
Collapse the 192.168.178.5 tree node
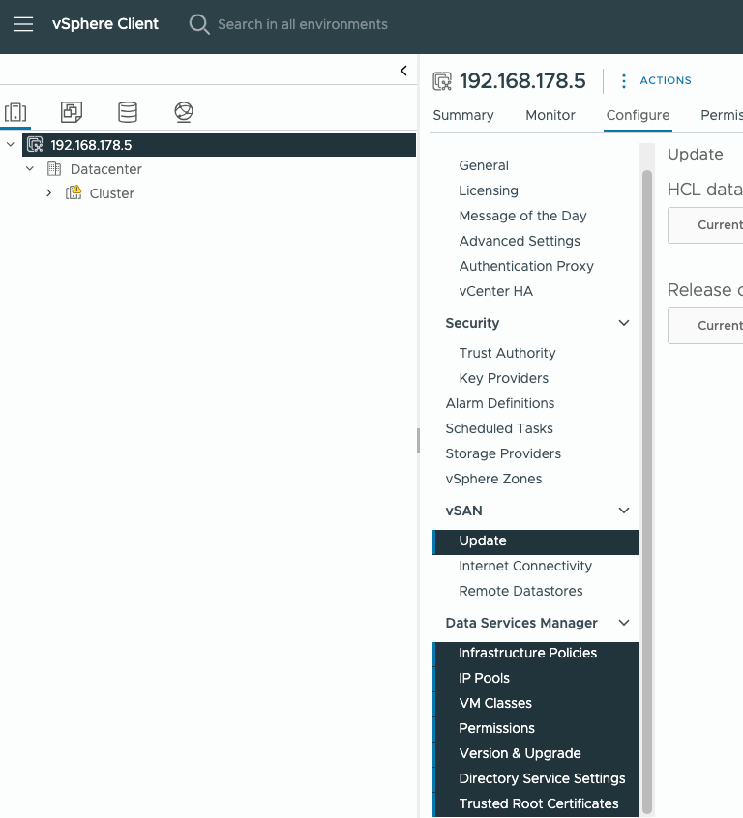pos(11,144)
